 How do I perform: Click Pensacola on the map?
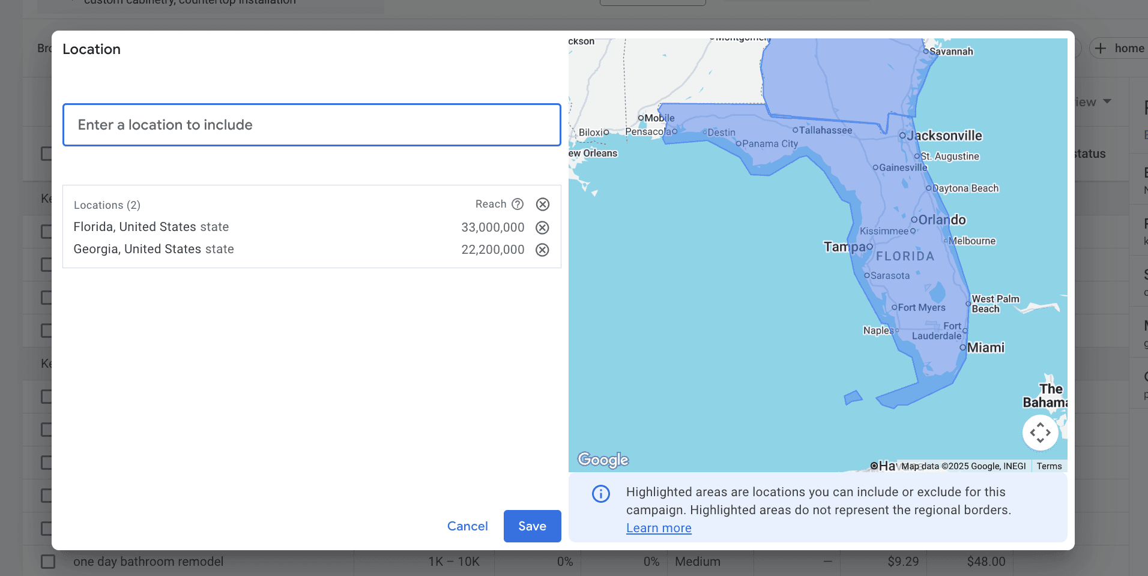[x=648, y=131]
